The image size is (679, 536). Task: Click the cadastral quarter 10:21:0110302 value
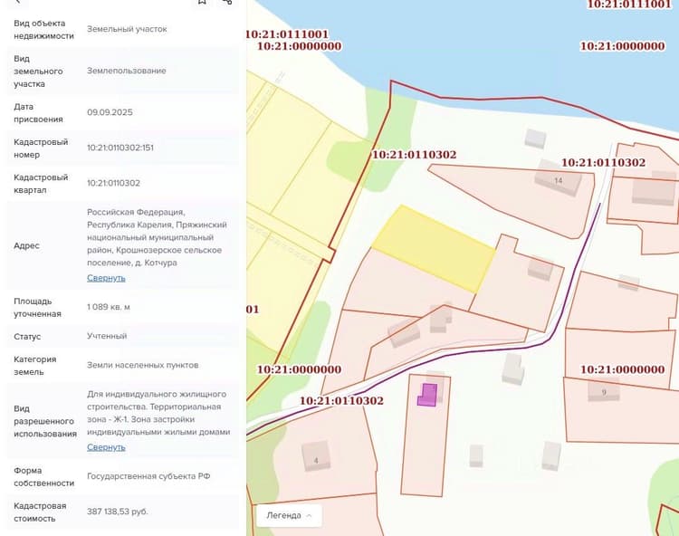click(113, 183)
